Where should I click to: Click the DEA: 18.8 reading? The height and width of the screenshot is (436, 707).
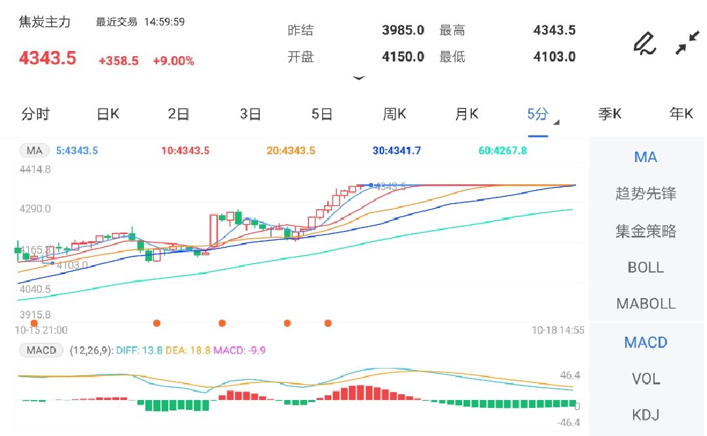pyautogui.click(x=188, y=350)
